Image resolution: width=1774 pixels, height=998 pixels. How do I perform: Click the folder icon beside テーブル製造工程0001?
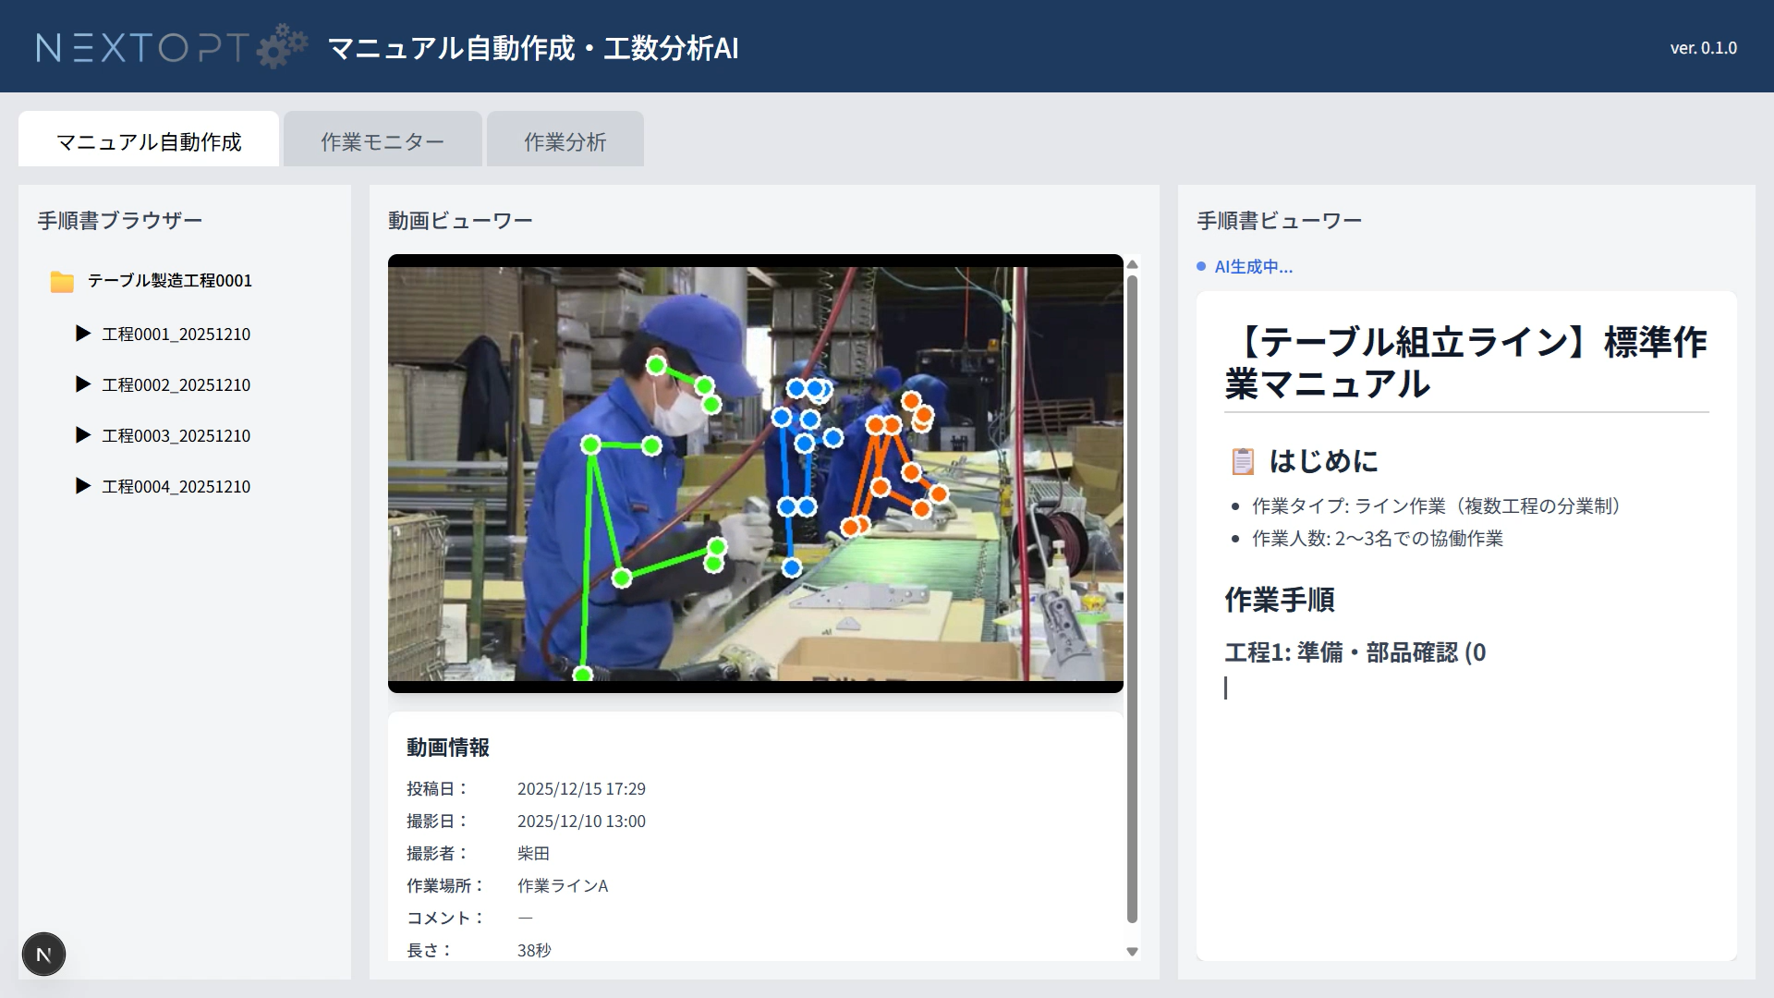tap(61, 280)
